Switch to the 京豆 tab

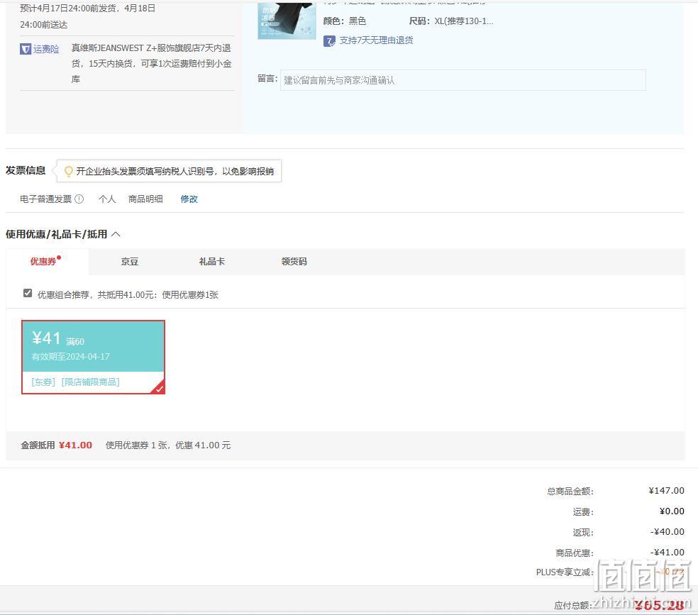[x=130, y=262]
